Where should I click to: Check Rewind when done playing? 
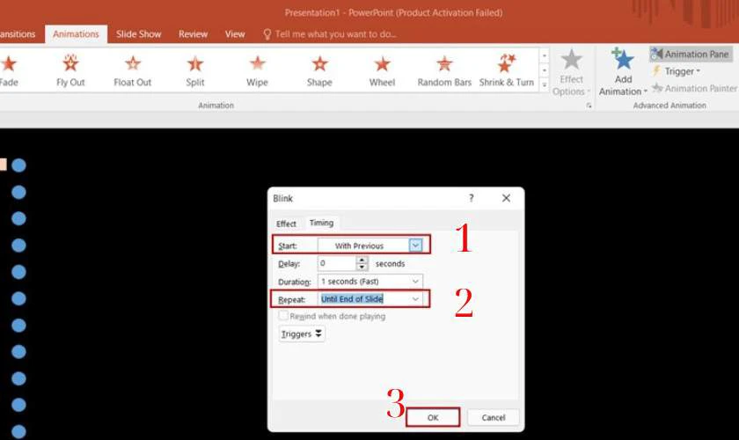(x=283, y=316)
